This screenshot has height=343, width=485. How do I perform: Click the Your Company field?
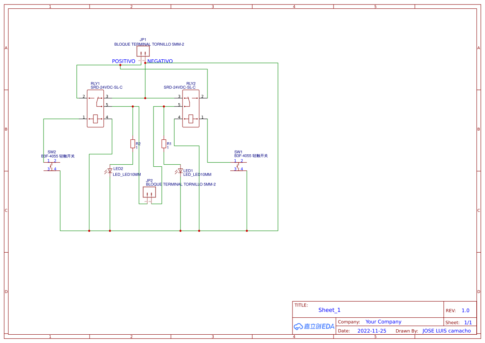pyautogui.click(x=384, y=321)
